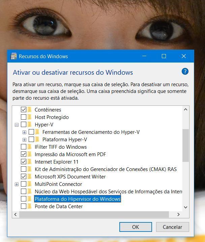
Task: Enable the Plataforma do Hipervisor do Windows checkbox
Action: pos(24,199)
